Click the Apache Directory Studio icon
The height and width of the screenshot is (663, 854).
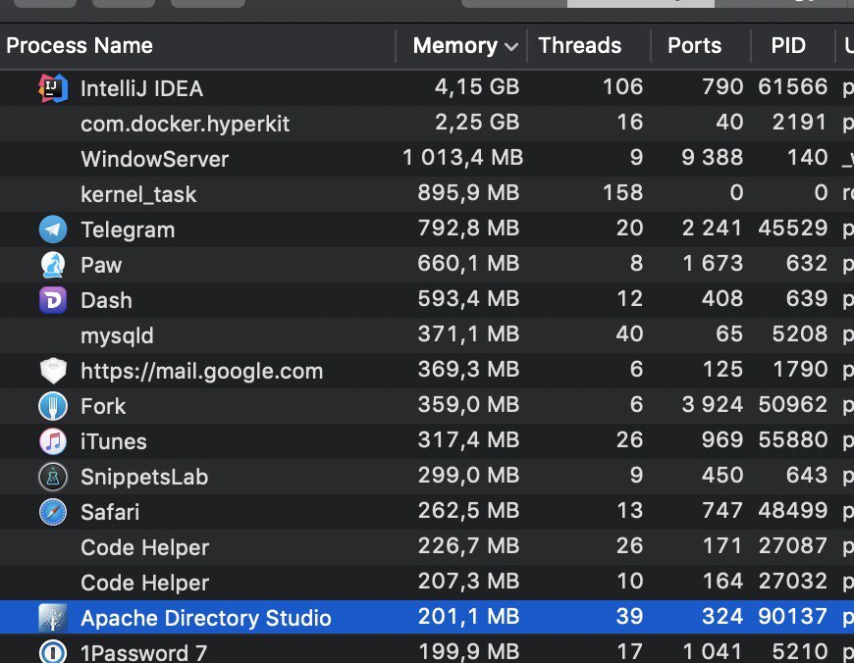53,618
